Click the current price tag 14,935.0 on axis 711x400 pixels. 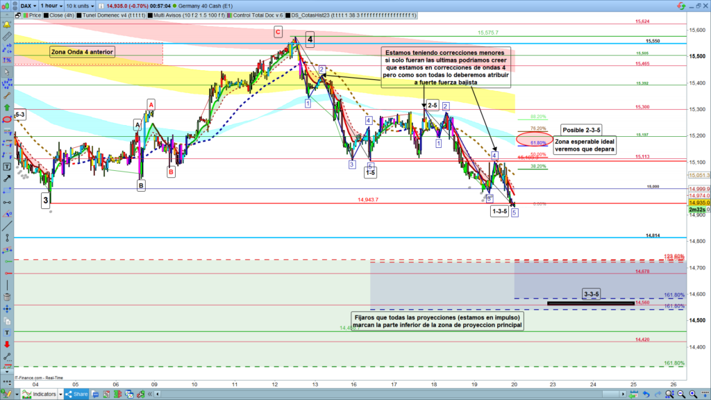pos(697,203)
